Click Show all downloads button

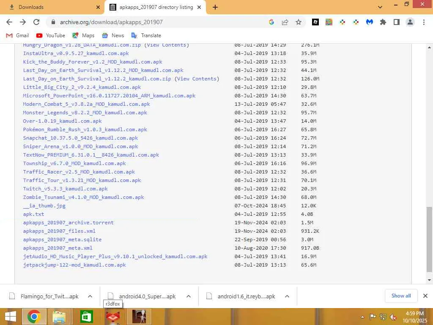coord(401,296)
